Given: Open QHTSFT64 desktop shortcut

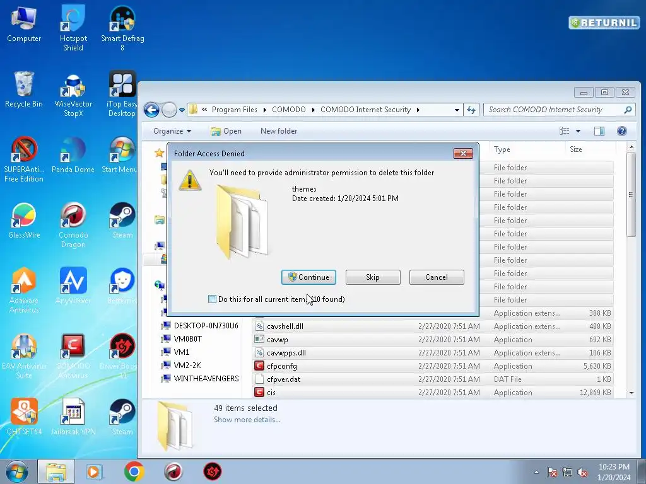Looking at the screenshot, I should (24, 417).
